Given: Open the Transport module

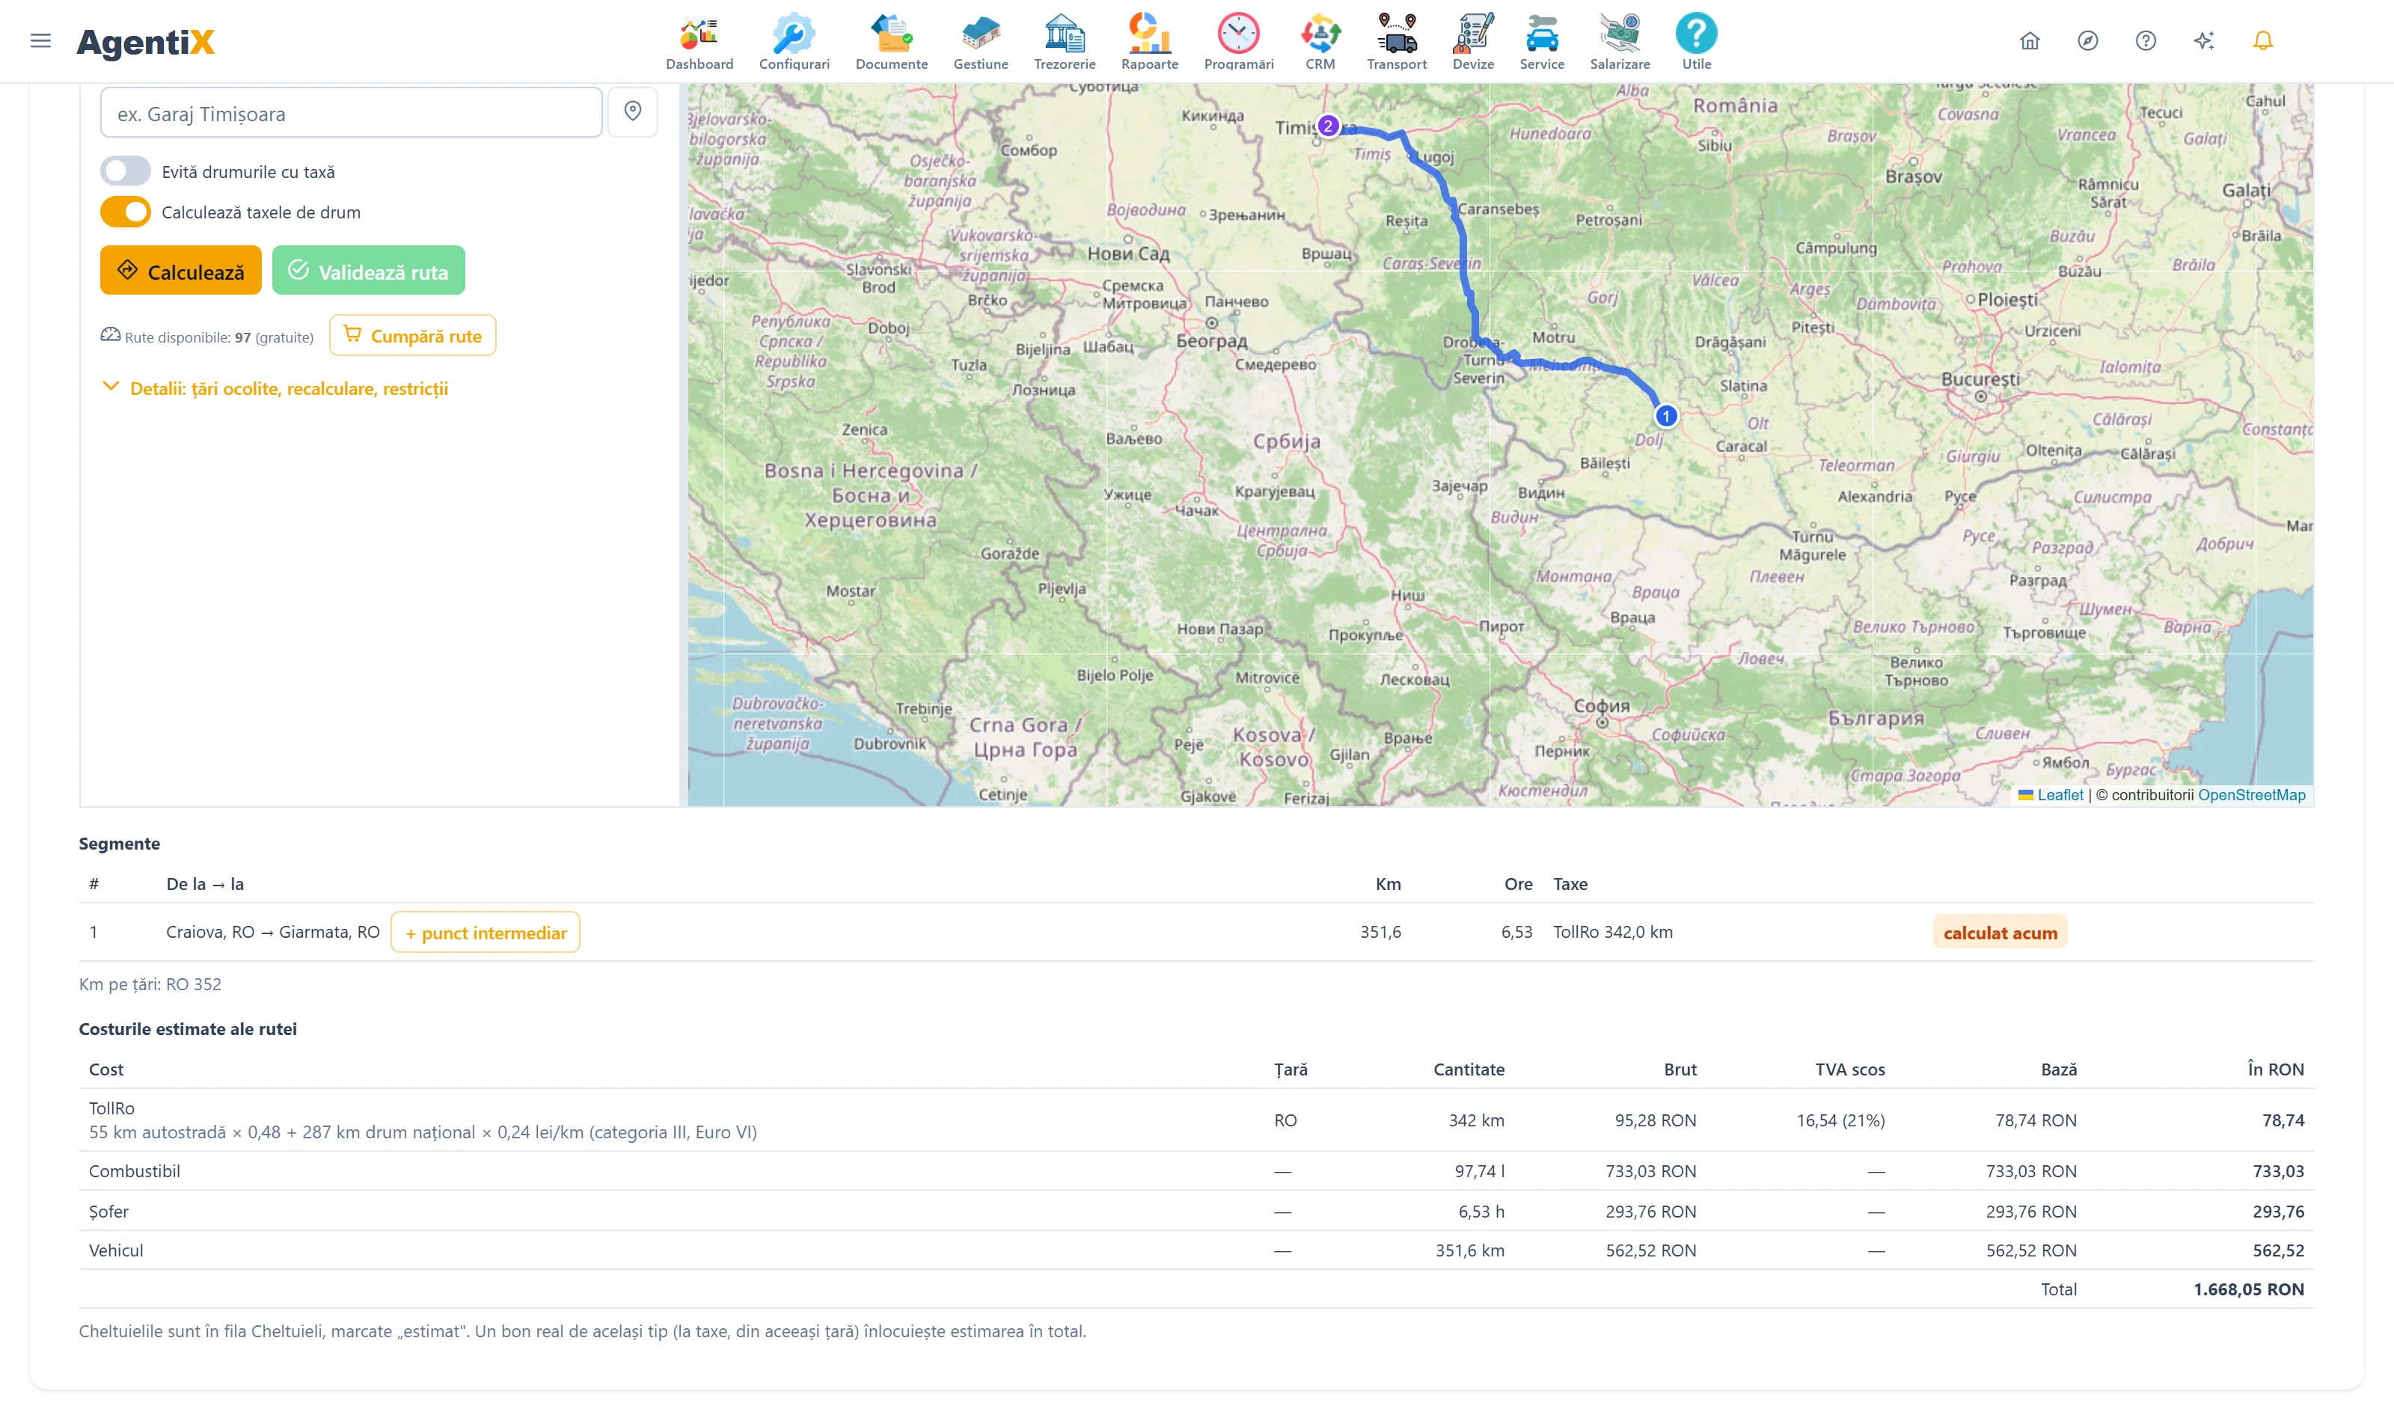Looking at the screenshot, I should coord(1396,42).
